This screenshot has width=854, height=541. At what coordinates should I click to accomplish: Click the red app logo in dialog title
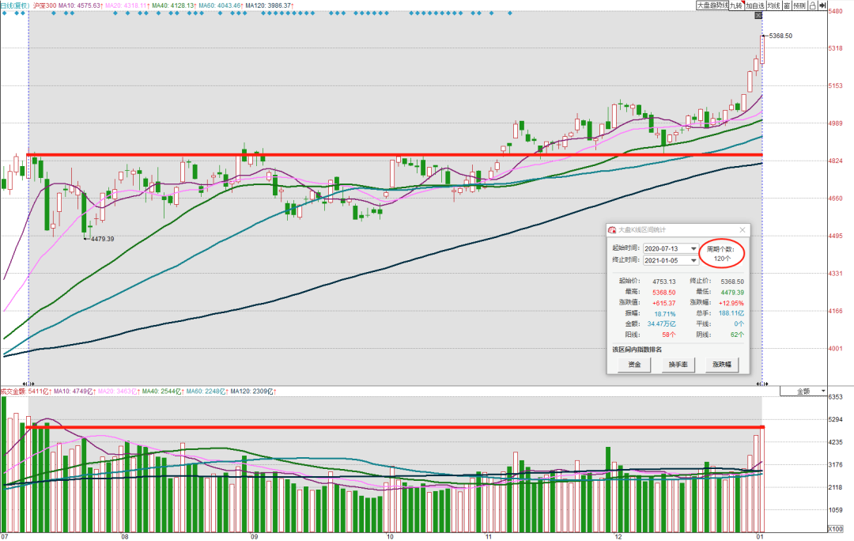[612, 230]
